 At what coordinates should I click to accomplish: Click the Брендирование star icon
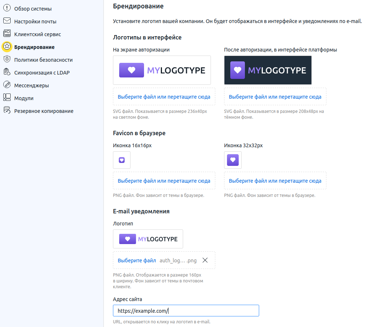7,46
